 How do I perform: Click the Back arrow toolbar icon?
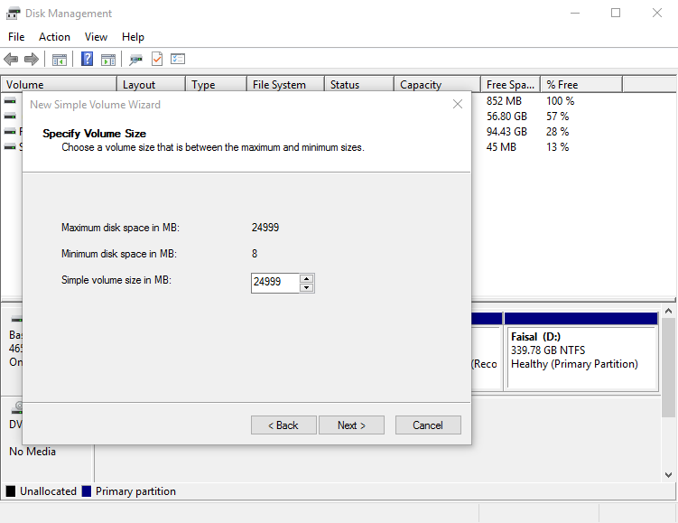tap(11, 60)
